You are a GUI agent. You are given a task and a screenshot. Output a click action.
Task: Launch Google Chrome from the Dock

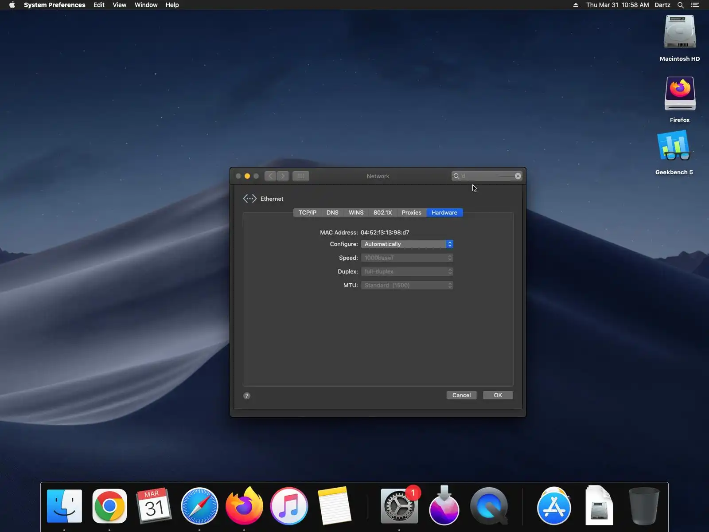coord(109,506)
